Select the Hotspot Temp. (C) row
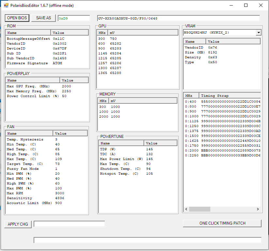 138,174
